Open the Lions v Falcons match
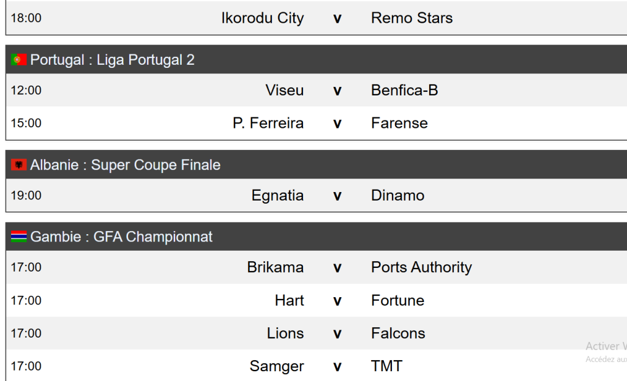This screenshot has width=627, height=381. (337, 334)
